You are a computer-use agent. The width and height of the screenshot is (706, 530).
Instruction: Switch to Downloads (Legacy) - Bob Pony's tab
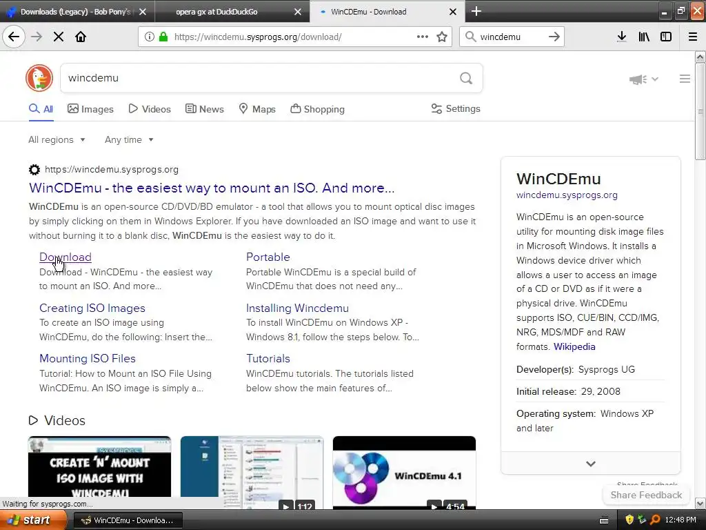click(77, 12)
